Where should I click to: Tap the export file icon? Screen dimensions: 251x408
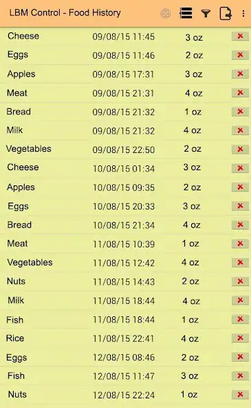[226, 13]
